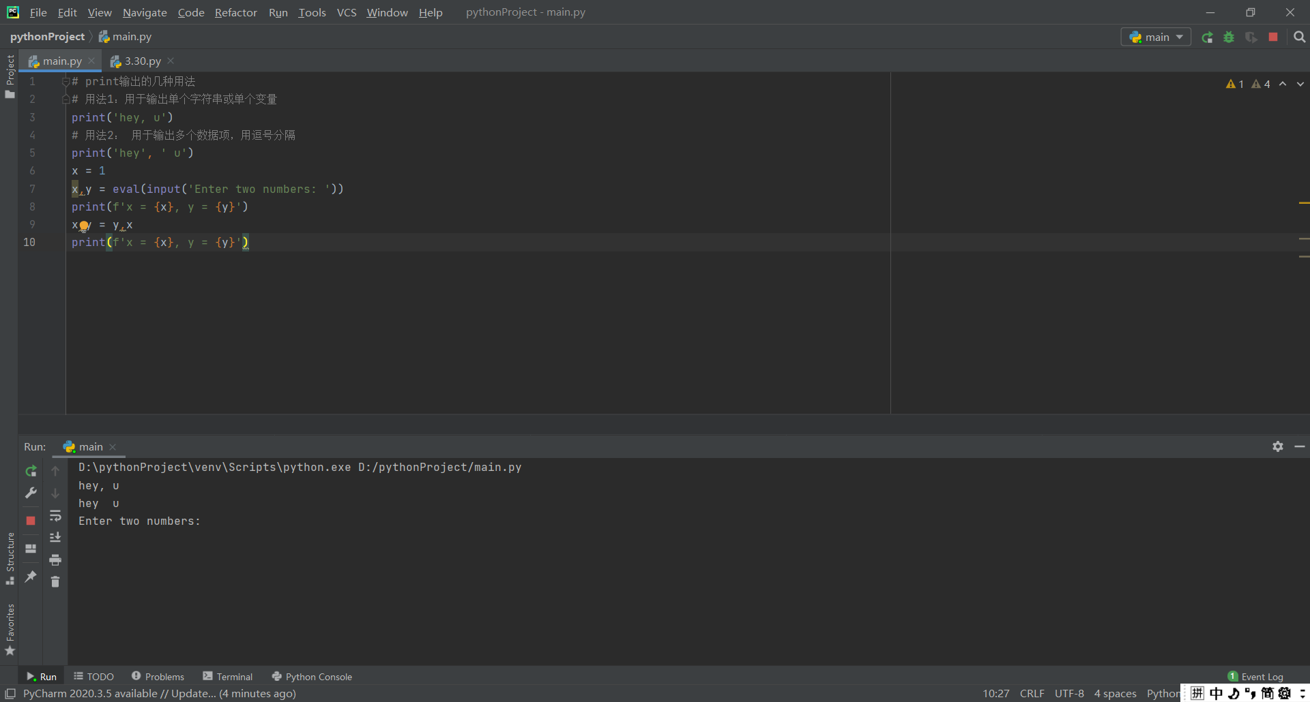Viewport: 1310px width, 702px height.
Task: Click the Debug bug icon in toolbar
Action: pyautogui.click(x=1229, y=37)
